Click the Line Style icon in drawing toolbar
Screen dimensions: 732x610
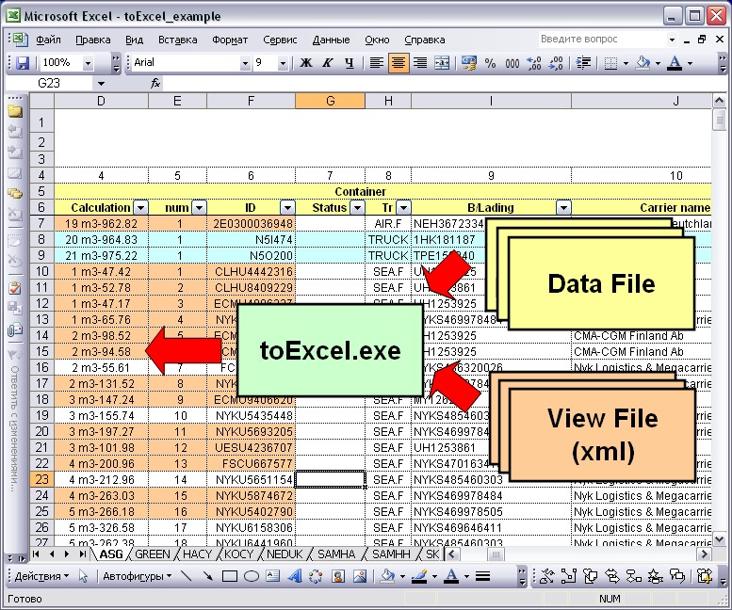(x=482, y=576)
